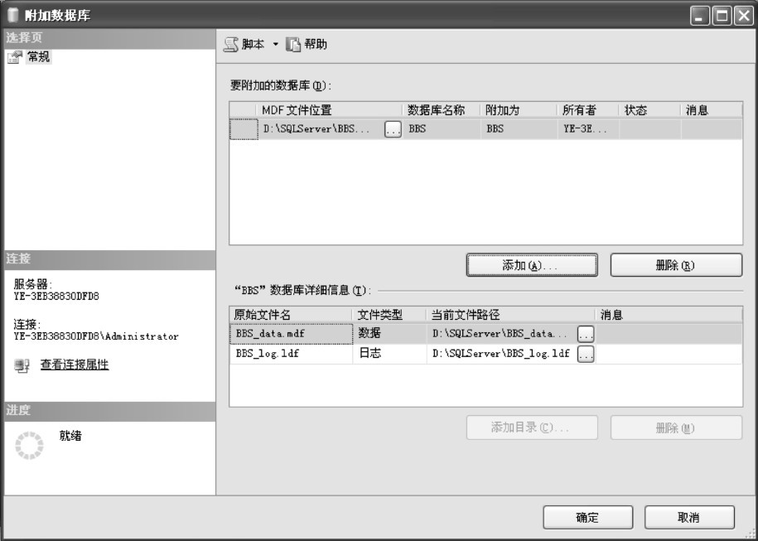This screenshot has width=758, height=541.
Task: Open the Script dropdown arrow
Action: pyautogui.click(x=276, y=45)
